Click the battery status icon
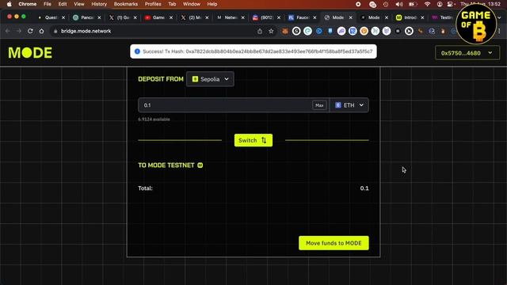Viewport: 507px width, 285px height. pos(413,4)
